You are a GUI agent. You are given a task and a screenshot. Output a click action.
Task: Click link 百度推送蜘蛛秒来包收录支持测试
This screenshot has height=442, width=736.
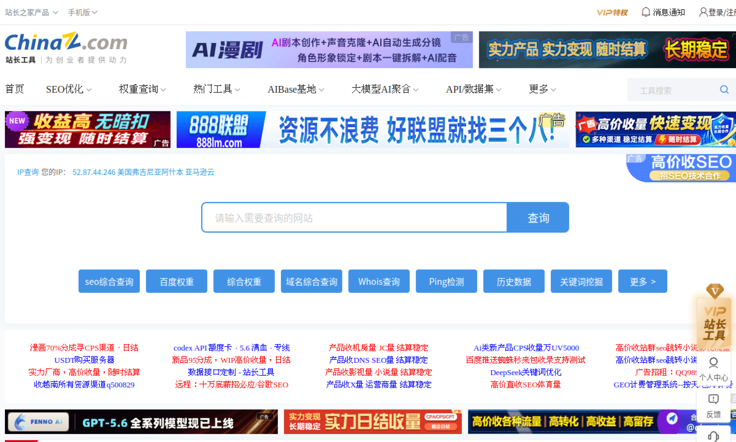coord(526,360)
